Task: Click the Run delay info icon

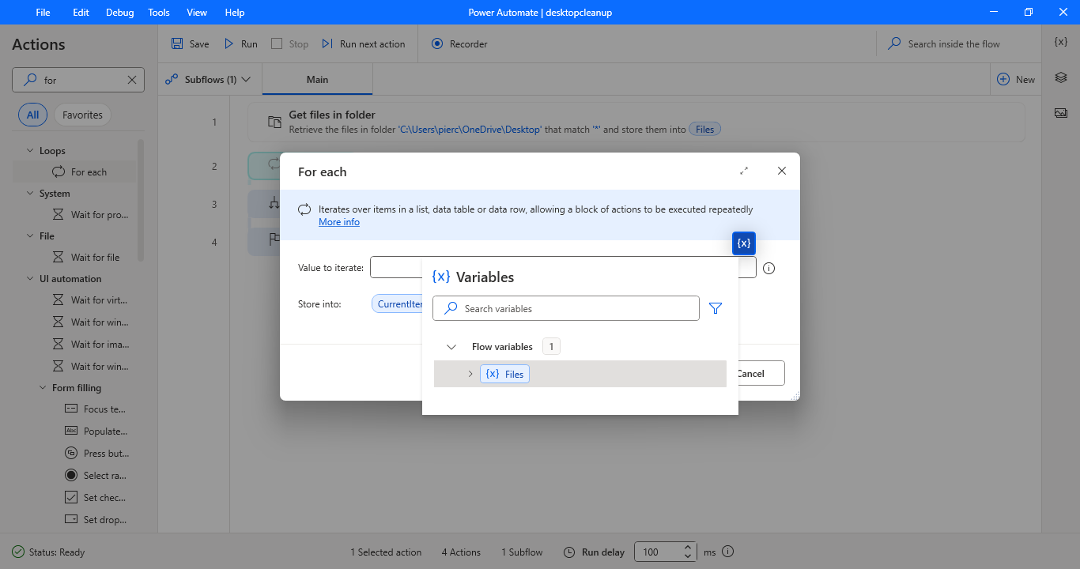Action: click(x=728, y=552)
